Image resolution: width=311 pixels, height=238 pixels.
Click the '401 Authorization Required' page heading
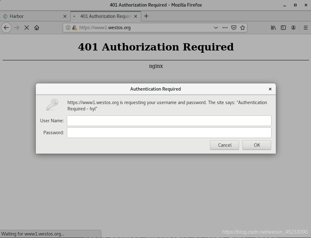[156, 47]
